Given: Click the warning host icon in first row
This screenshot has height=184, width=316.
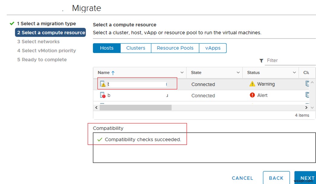Looking at the screenshot, I should (x=103, y=84).
